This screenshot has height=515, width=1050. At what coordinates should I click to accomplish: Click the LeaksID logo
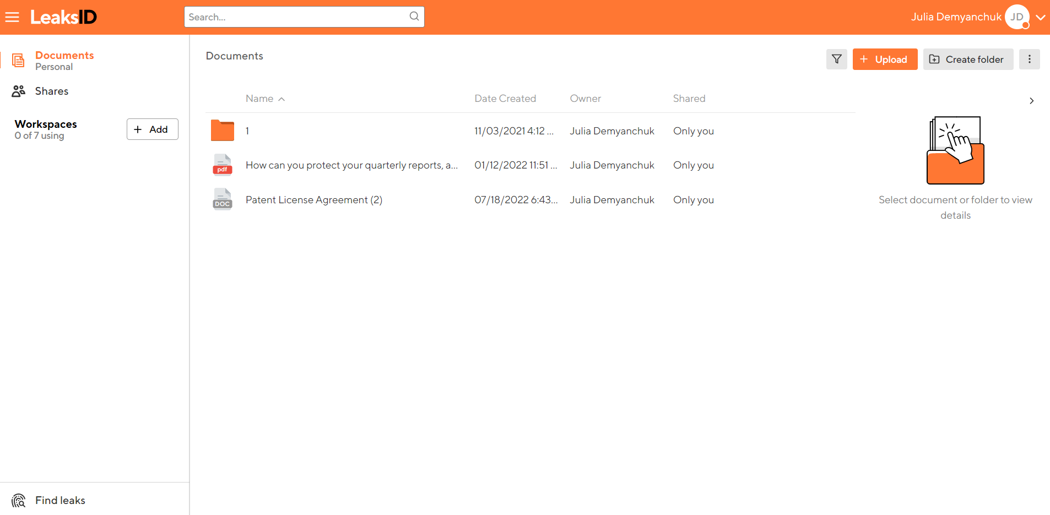(63, 17)
